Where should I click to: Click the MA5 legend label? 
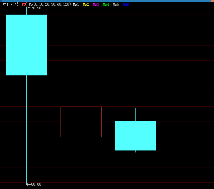116,5
